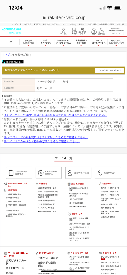This screenshot has width=127, height=275.
Task: Open クリックしてポイント! link
Action: coord(110,258)
